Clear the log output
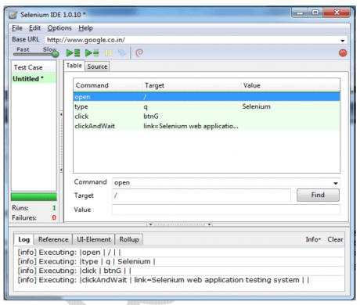 (x=335, y=239)
